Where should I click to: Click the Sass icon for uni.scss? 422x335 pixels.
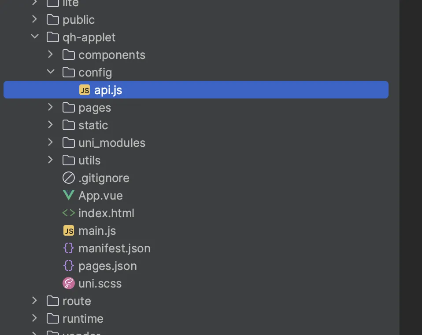pyautogui.click(x=68, y=284)
